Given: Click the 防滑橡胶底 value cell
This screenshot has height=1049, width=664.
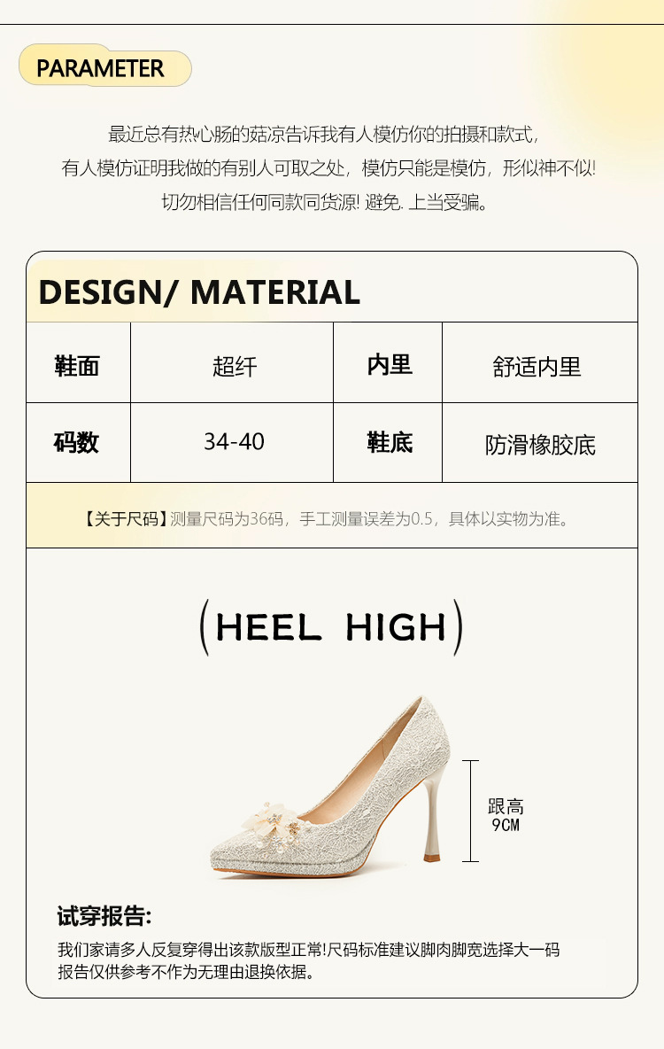Looking at the screenshot, I should [x=540, y=442].
